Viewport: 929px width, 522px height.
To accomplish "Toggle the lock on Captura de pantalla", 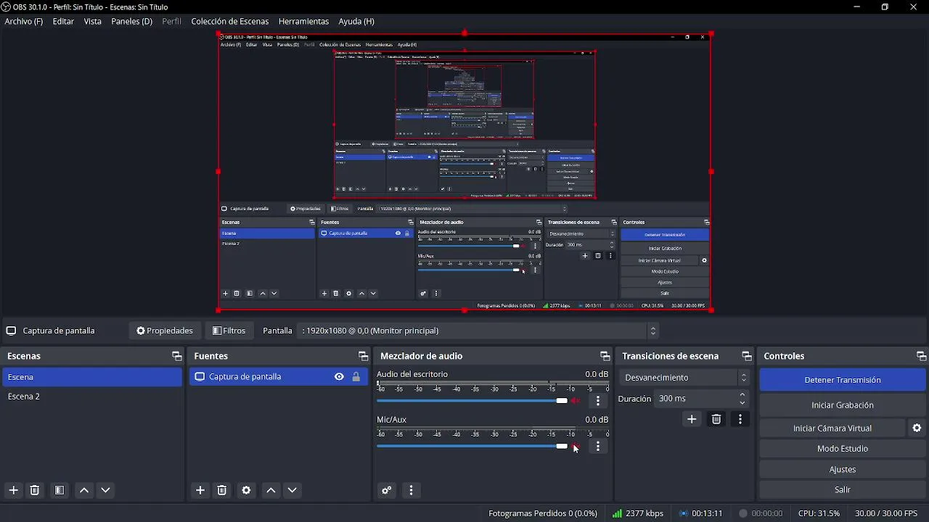I will click(x=356, y=377).
